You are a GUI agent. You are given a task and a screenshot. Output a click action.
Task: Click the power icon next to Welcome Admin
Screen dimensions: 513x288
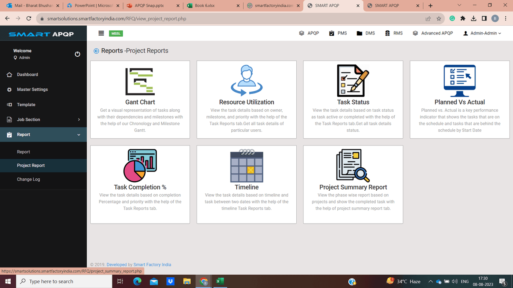tap(77, 54)
